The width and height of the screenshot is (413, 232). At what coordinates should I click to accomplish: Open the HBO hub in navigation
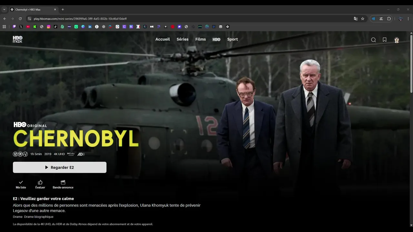[x=217, y=39]
